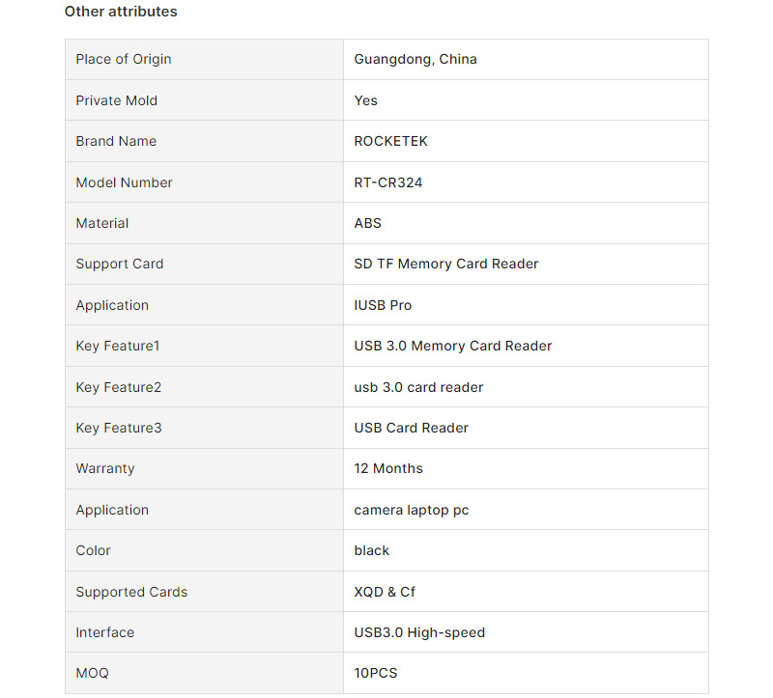Select 'camera laptop pc' application value

point(412,510)
